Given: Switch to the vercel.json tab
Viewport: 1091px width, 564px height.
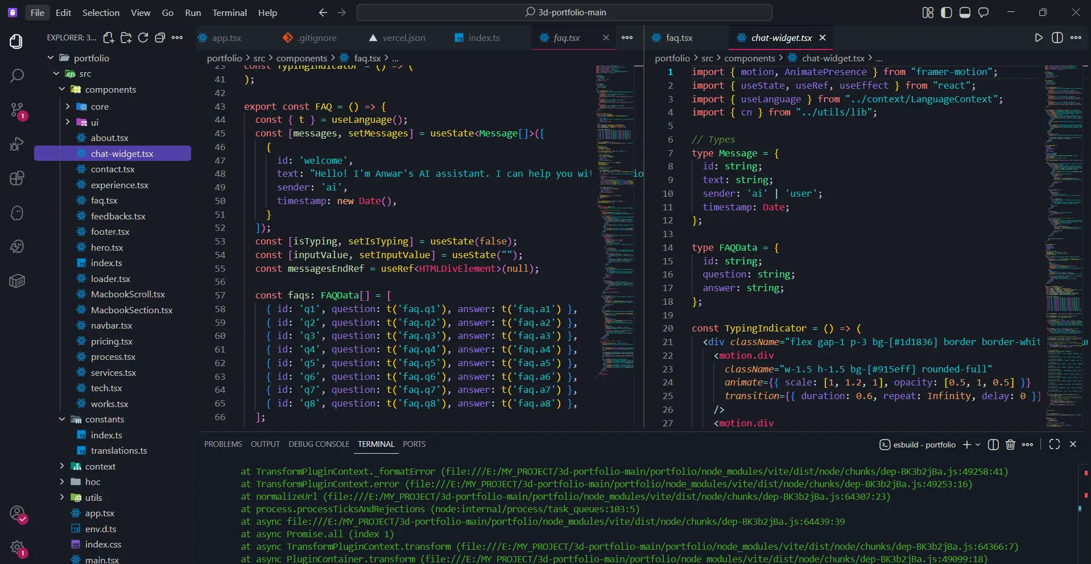Looking at the screenshot, I should coord(397,38).
